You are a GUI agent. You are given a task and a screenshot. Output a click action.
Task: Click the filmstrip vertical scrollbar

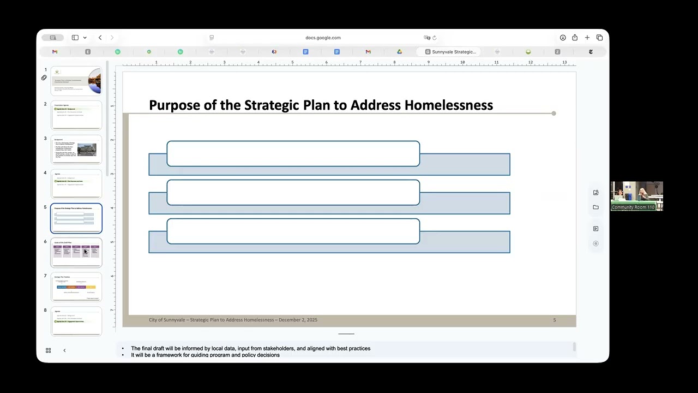[108, 117]
